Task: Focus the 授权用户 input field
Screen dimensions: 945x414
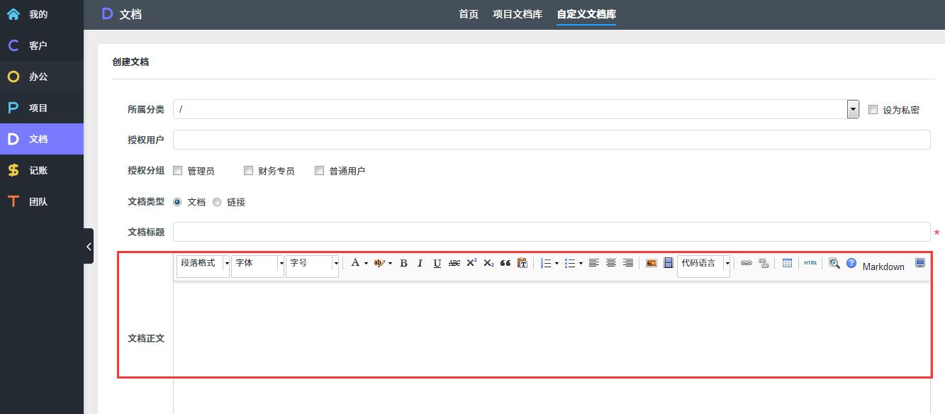Action: [x=552, y=140]
